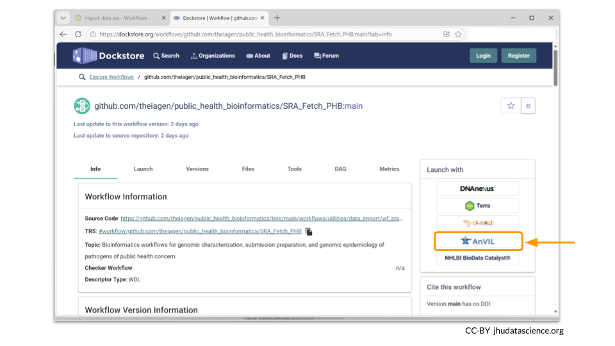This screenshot has width=615, height=346.
Task: Bookmark this page with the star
Action: (x=457, y=34)
